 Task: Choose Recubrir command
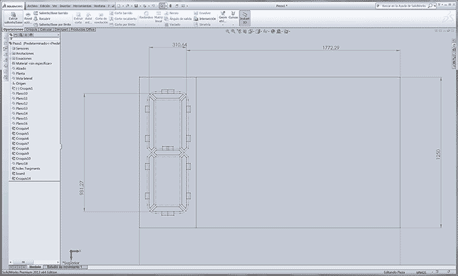pos(42,19)
